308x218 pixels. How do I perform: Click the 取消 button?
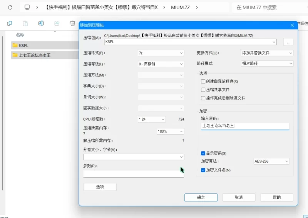click(x=239, y=197)
